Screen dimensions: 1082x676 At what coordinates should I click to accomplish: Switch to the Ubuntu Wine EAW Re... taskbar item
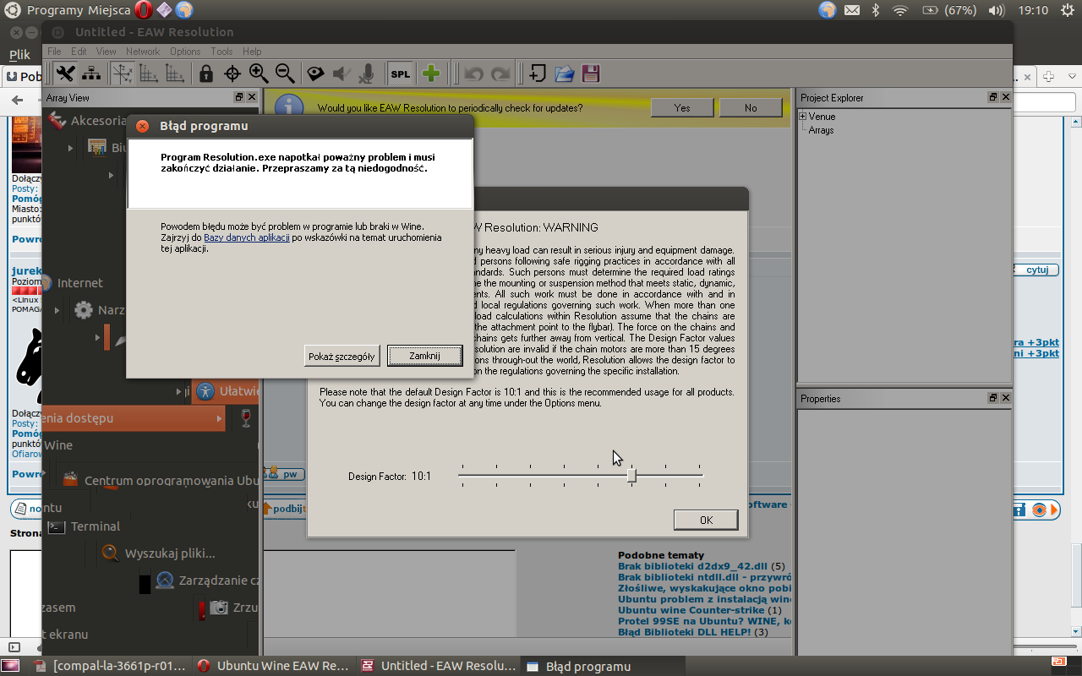coord(274,666)
